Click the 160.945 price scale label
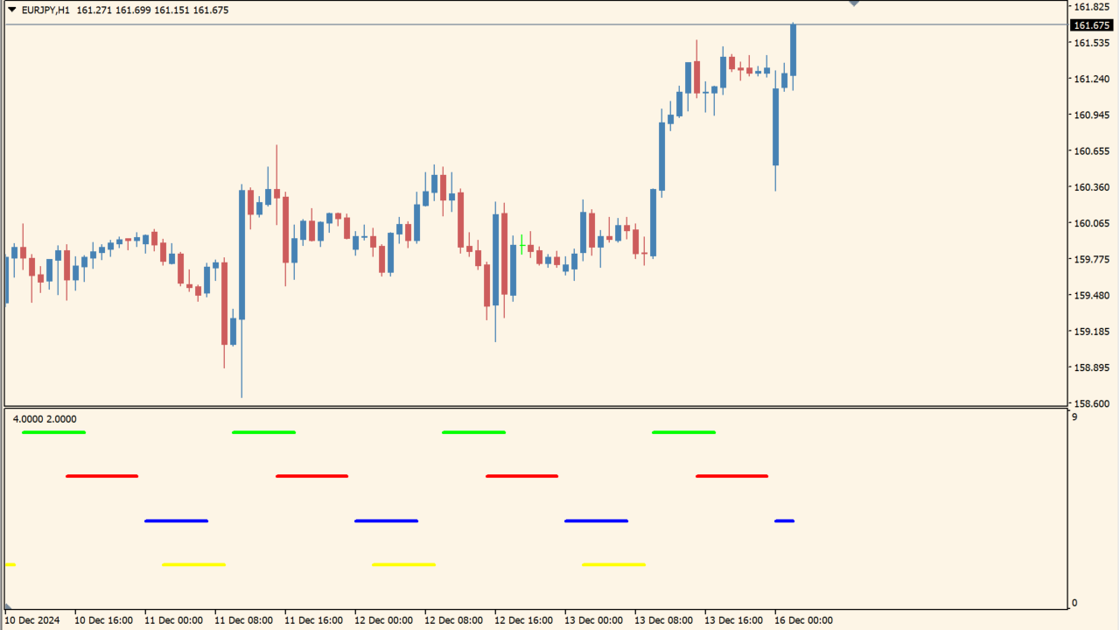1120x630 pixels. click(x=1091, y=115)
